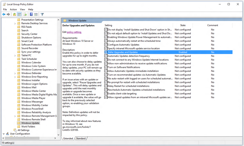Image resolution: width=244 pixels, height=146 pixels.
Task: Switch to the Standard tab
Action: pyautogui.click(x=81, y=138)
